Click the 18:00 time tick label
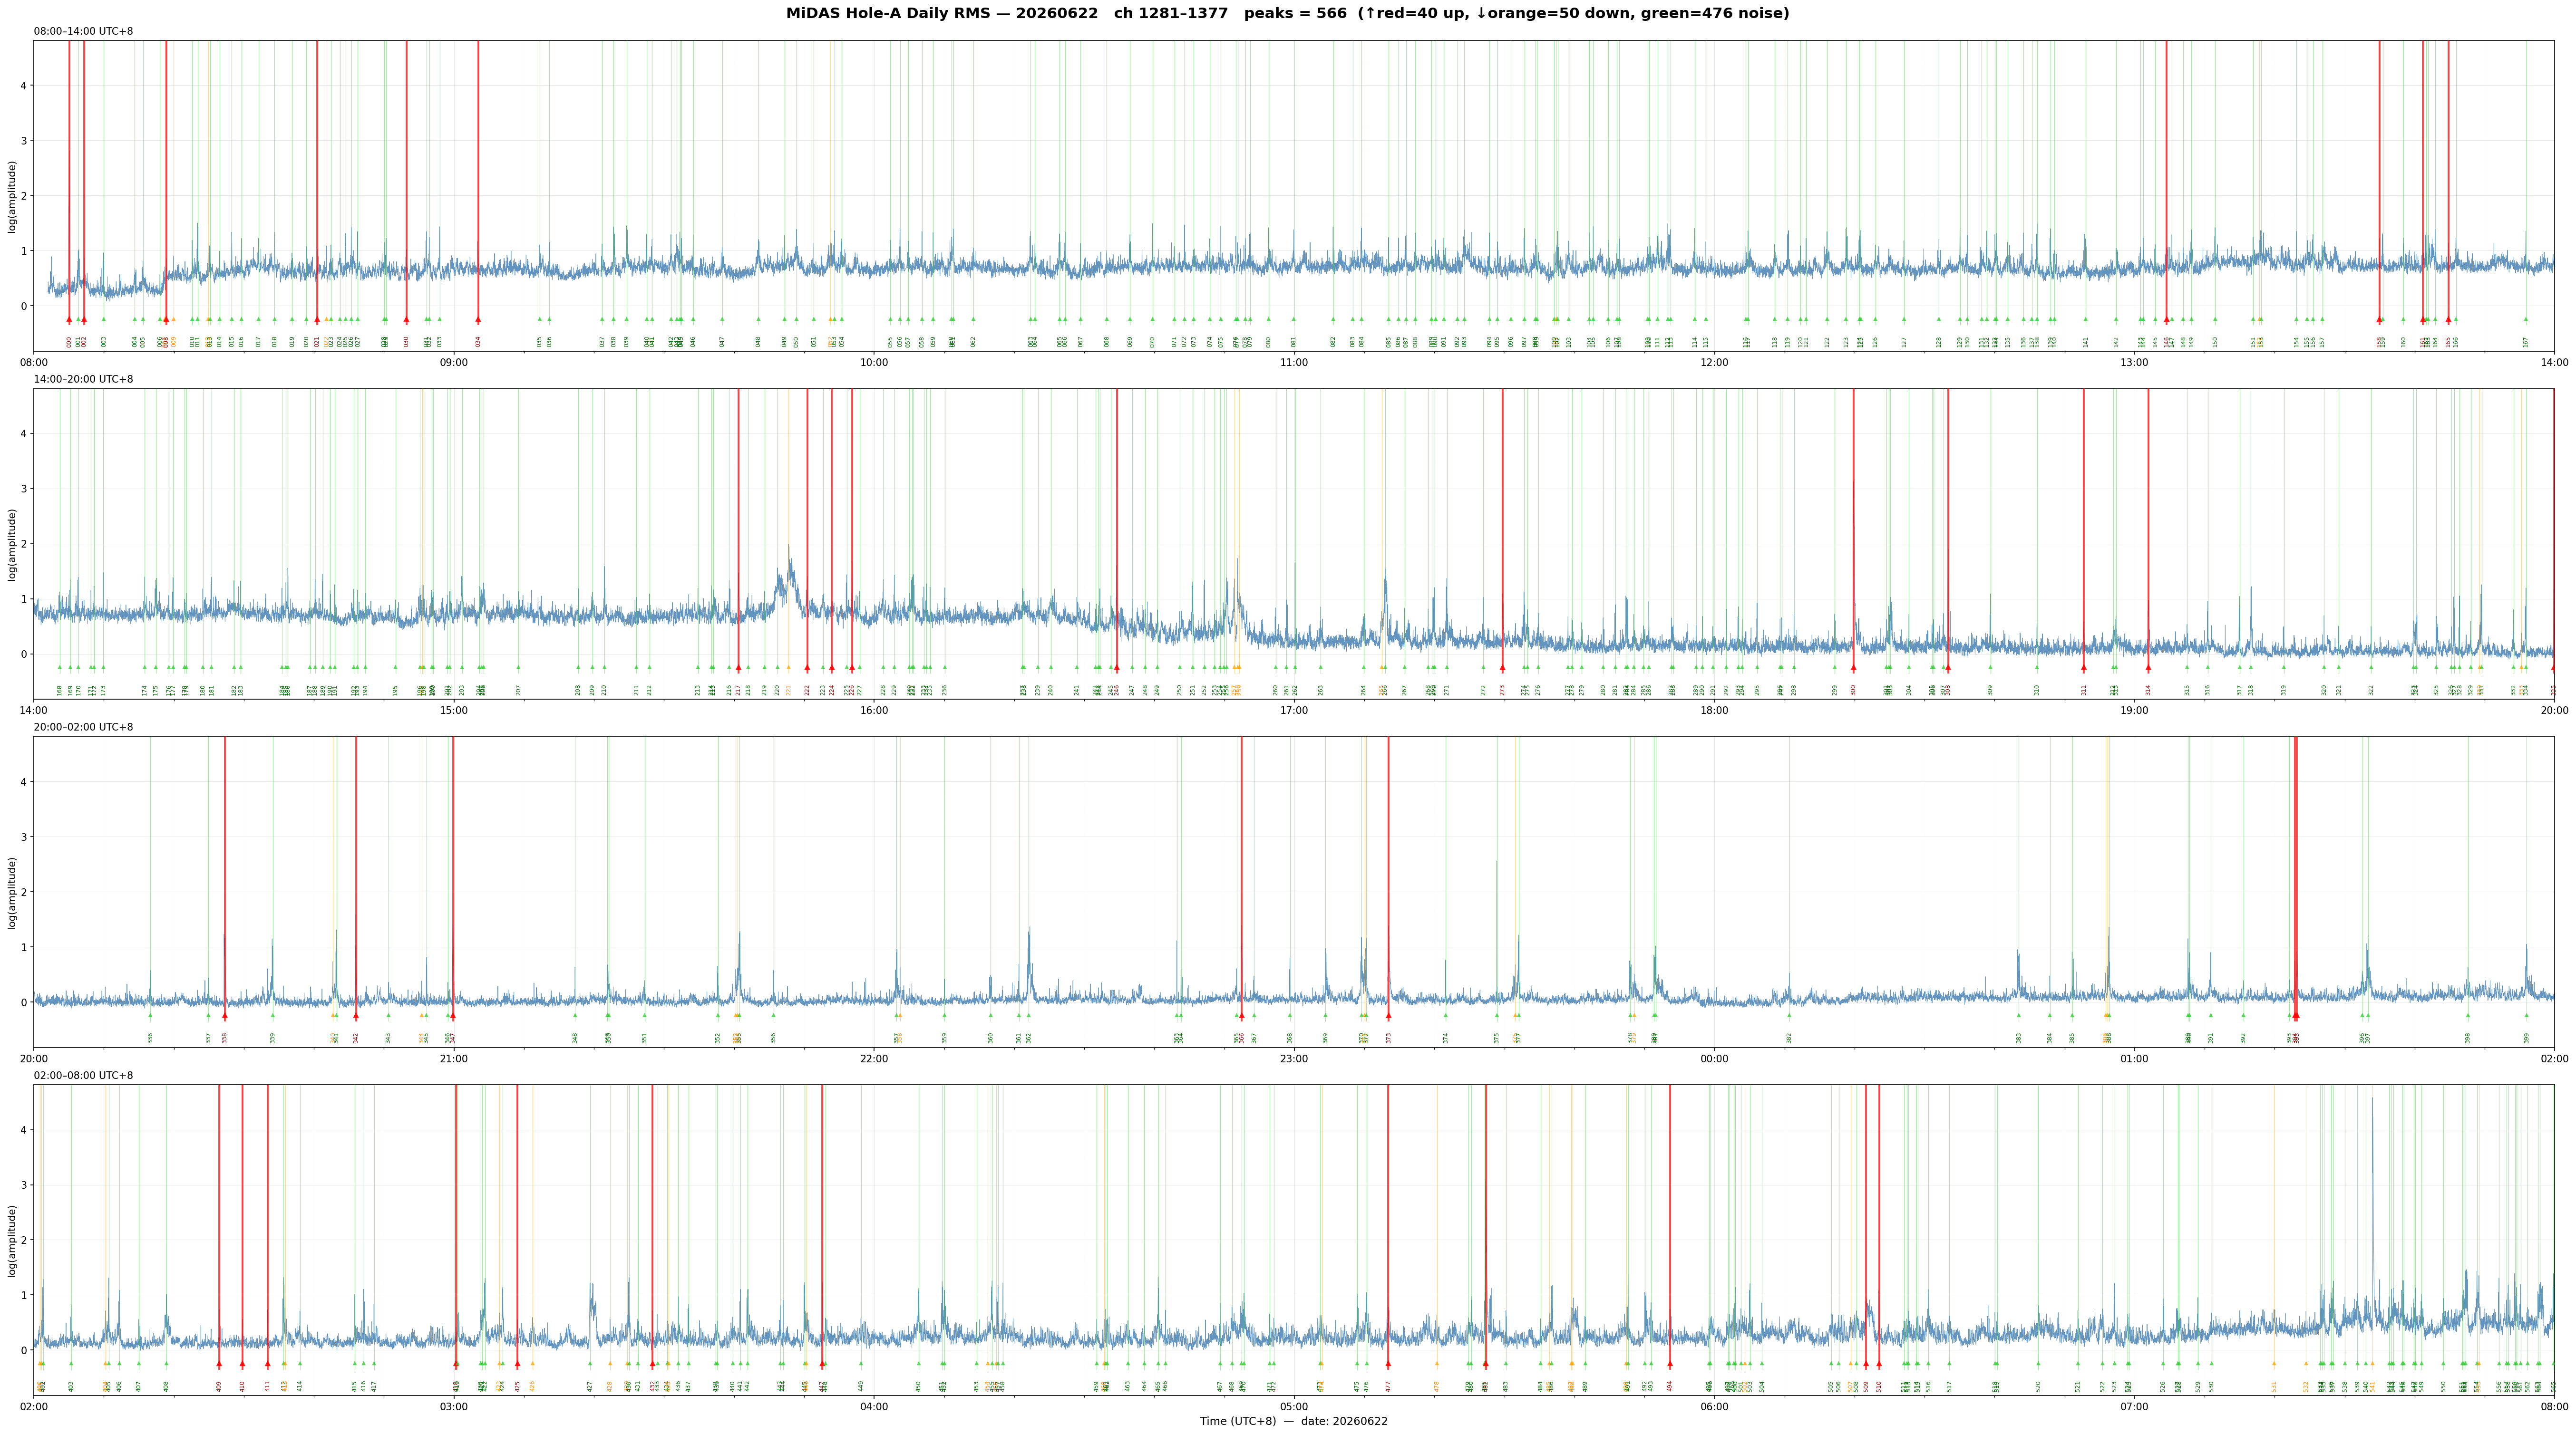Screen dimensions: 2576x1434 pos(1714,711)
